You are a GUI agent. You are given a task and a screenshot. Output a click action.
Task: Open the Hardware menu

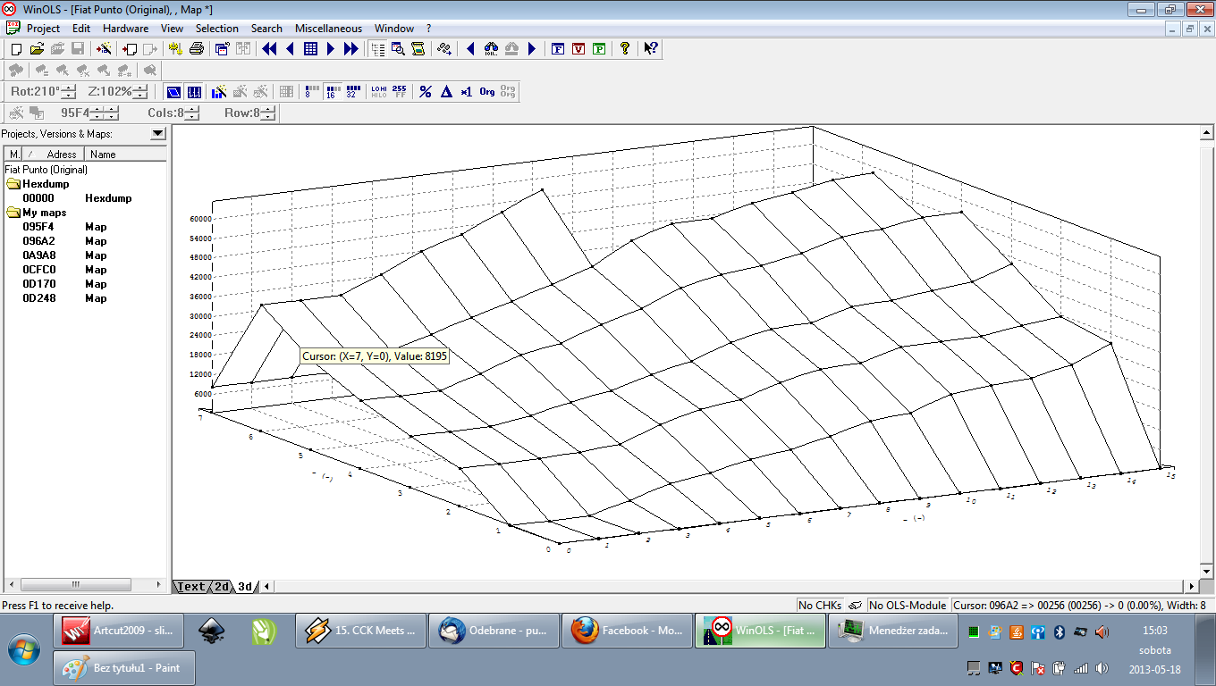pyautogui.click(x=125, y=29)
